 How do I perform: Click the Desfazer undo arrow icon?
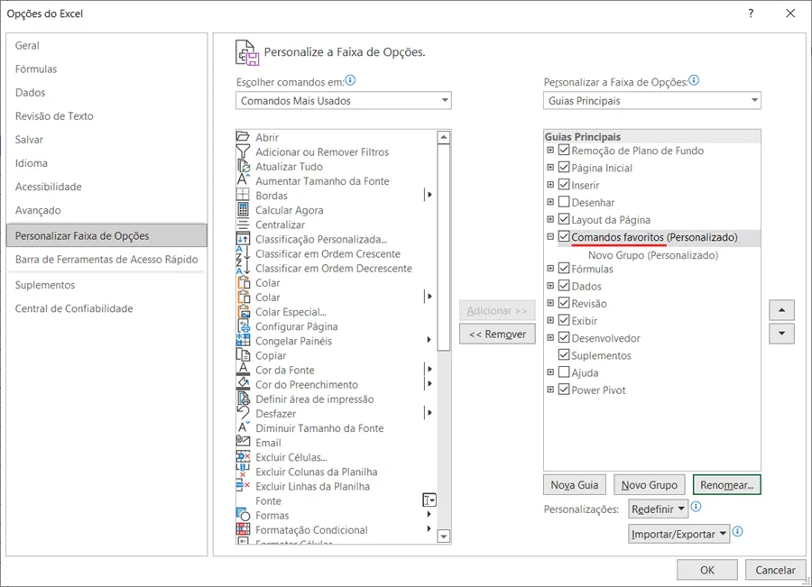tap(243, 413)
